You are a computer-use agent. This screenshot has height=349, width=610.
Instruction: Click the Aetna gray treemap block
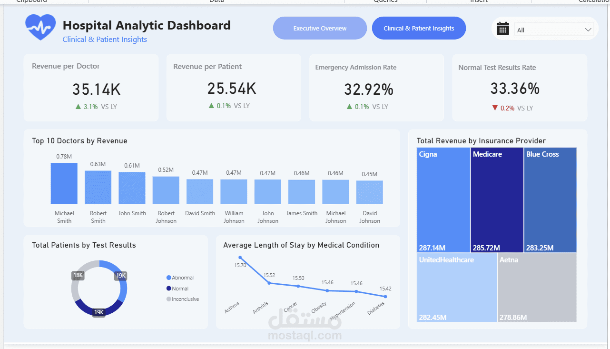coord(537,288)
